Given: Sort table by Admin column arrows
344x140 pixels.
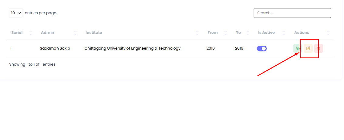Looking at the screenshot, I should [75, 33].
